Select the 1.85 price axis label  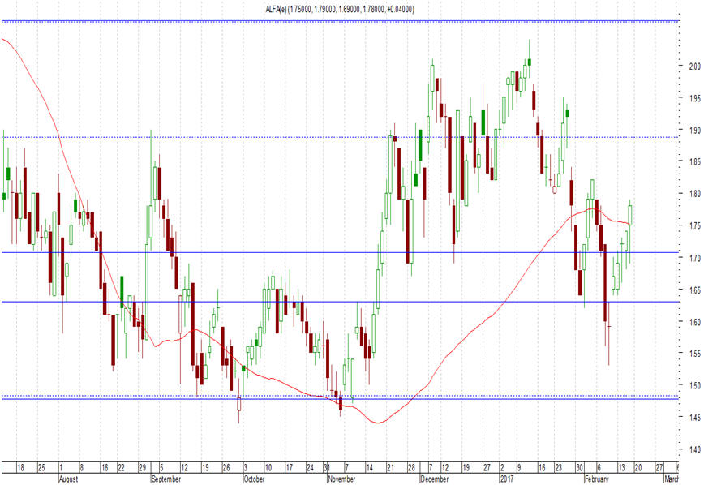[694, 161]
